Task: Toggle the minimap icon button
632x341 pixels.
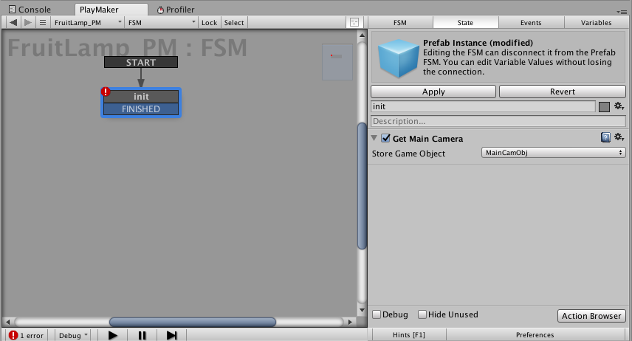Action: [x=354, y=23]
